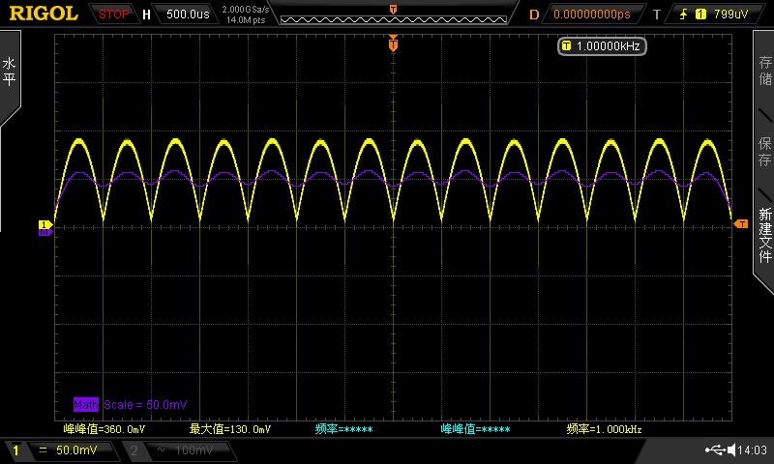Open the 存储 storage menu tab
Image resolution: width=774 pixels, height=464 pixels.
pos(764,70)
